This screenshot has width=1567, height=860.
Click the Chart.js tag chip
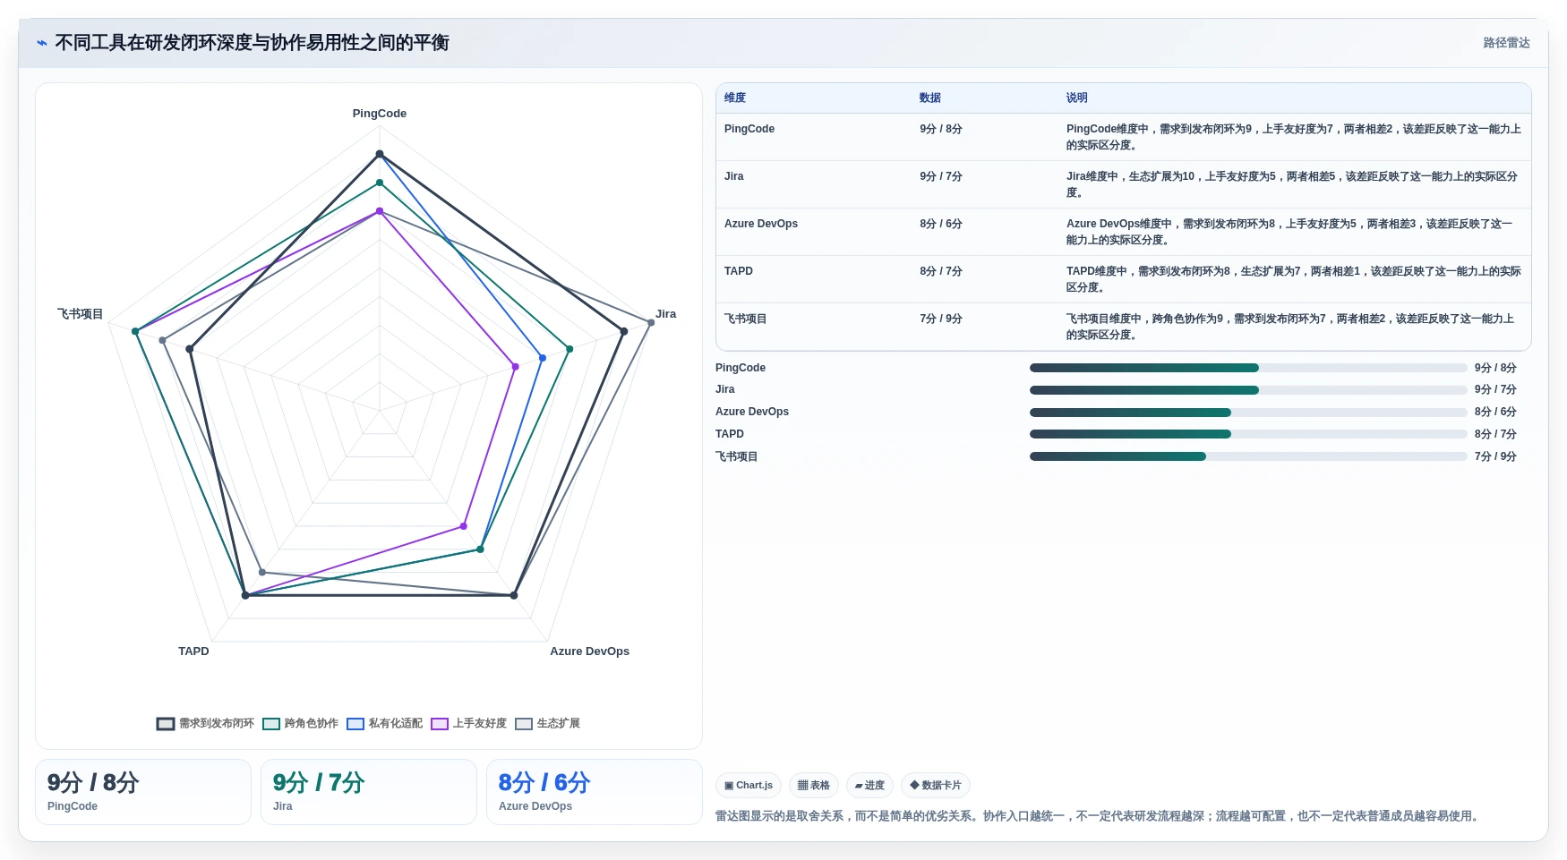point(749,785)
